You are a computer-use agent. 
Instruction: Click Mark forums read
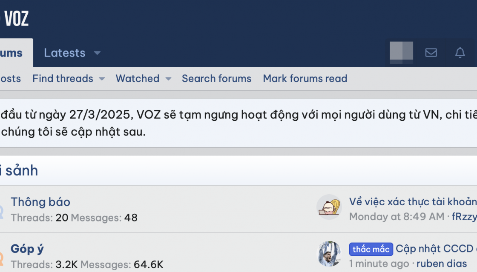pyautogui.click(x=305, y=79)
